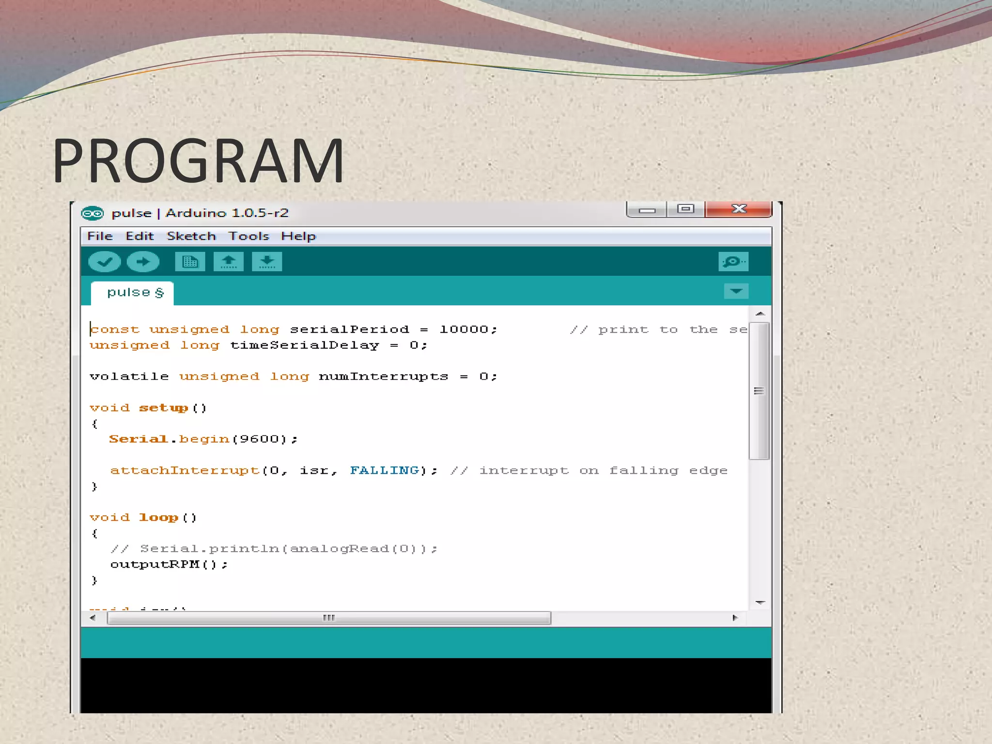Click the commented Serial.println line

274,549
